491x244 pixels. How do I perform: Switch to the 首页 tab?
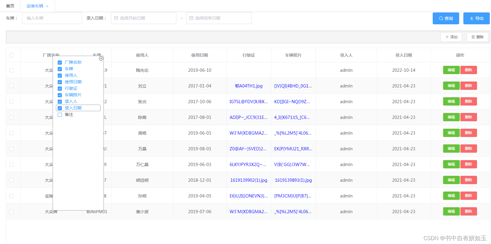[x=10, y=6]
